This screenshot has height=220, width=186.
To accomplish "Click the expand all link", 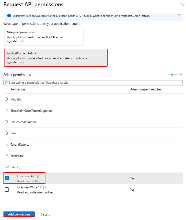I will [176, 74].
